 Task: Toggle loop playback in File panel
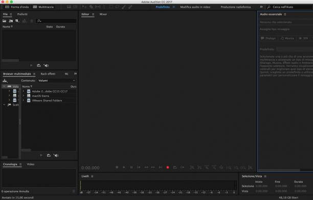(39, 65)
